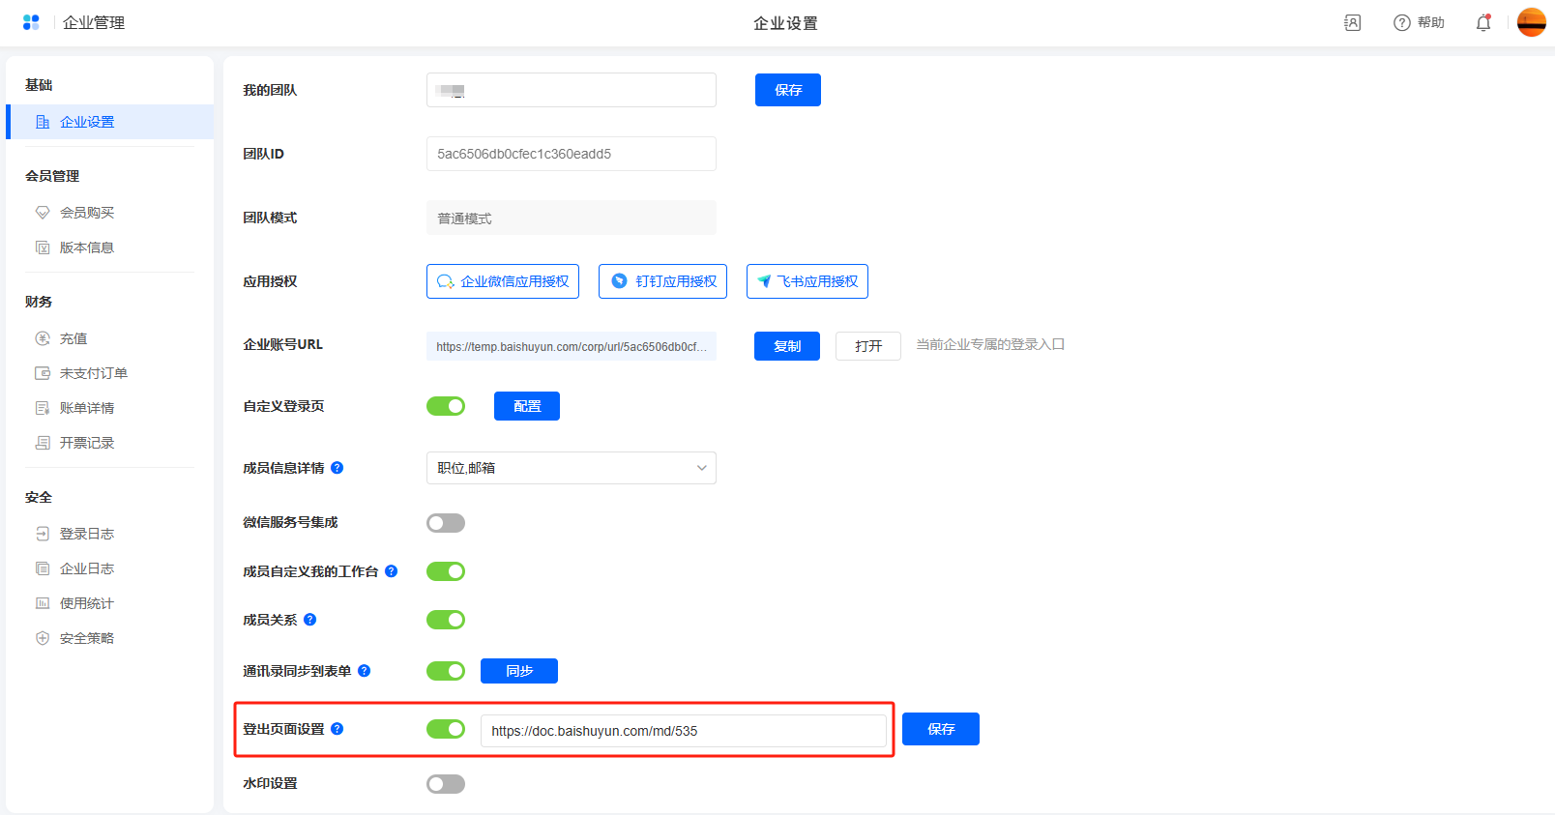Click help icon beside 登出页面设置

(337, 729)
